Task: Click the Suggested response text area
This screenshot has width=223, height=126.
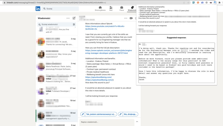Action: coord(176,63)
